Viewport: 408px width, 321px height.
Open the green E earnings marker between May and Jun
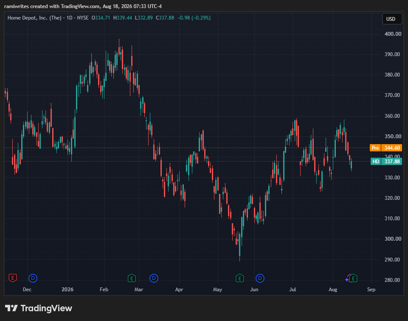[239, 278]
